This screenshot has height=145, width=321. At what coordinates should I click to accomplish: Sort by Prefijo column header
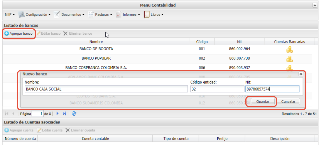(x=222, y=139)
